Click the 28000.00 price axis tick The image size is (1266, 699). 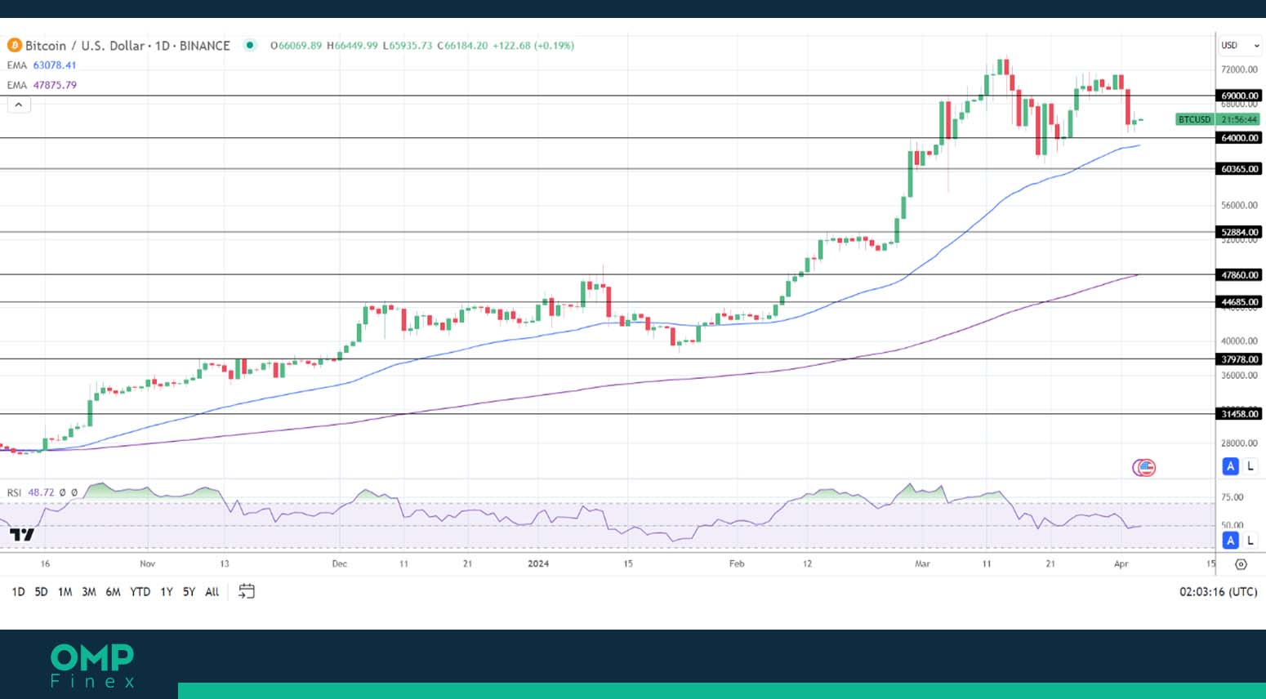click(1239, 443)
